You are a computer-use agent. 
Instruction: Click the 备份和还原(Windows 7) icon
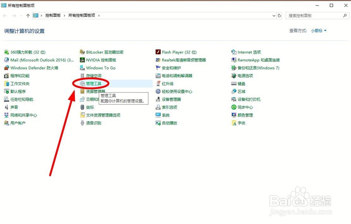[234, 68]
